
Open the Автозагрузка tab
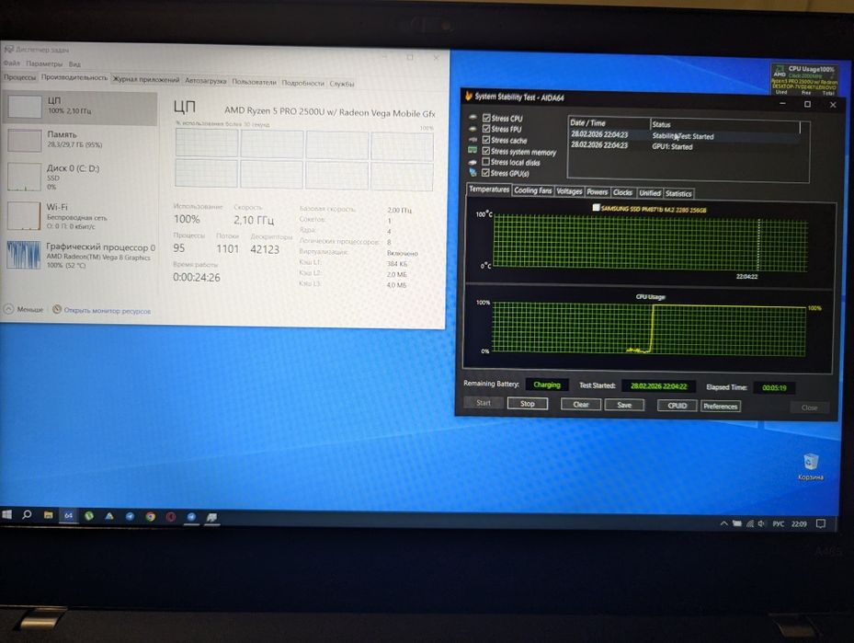pos(205,81)
